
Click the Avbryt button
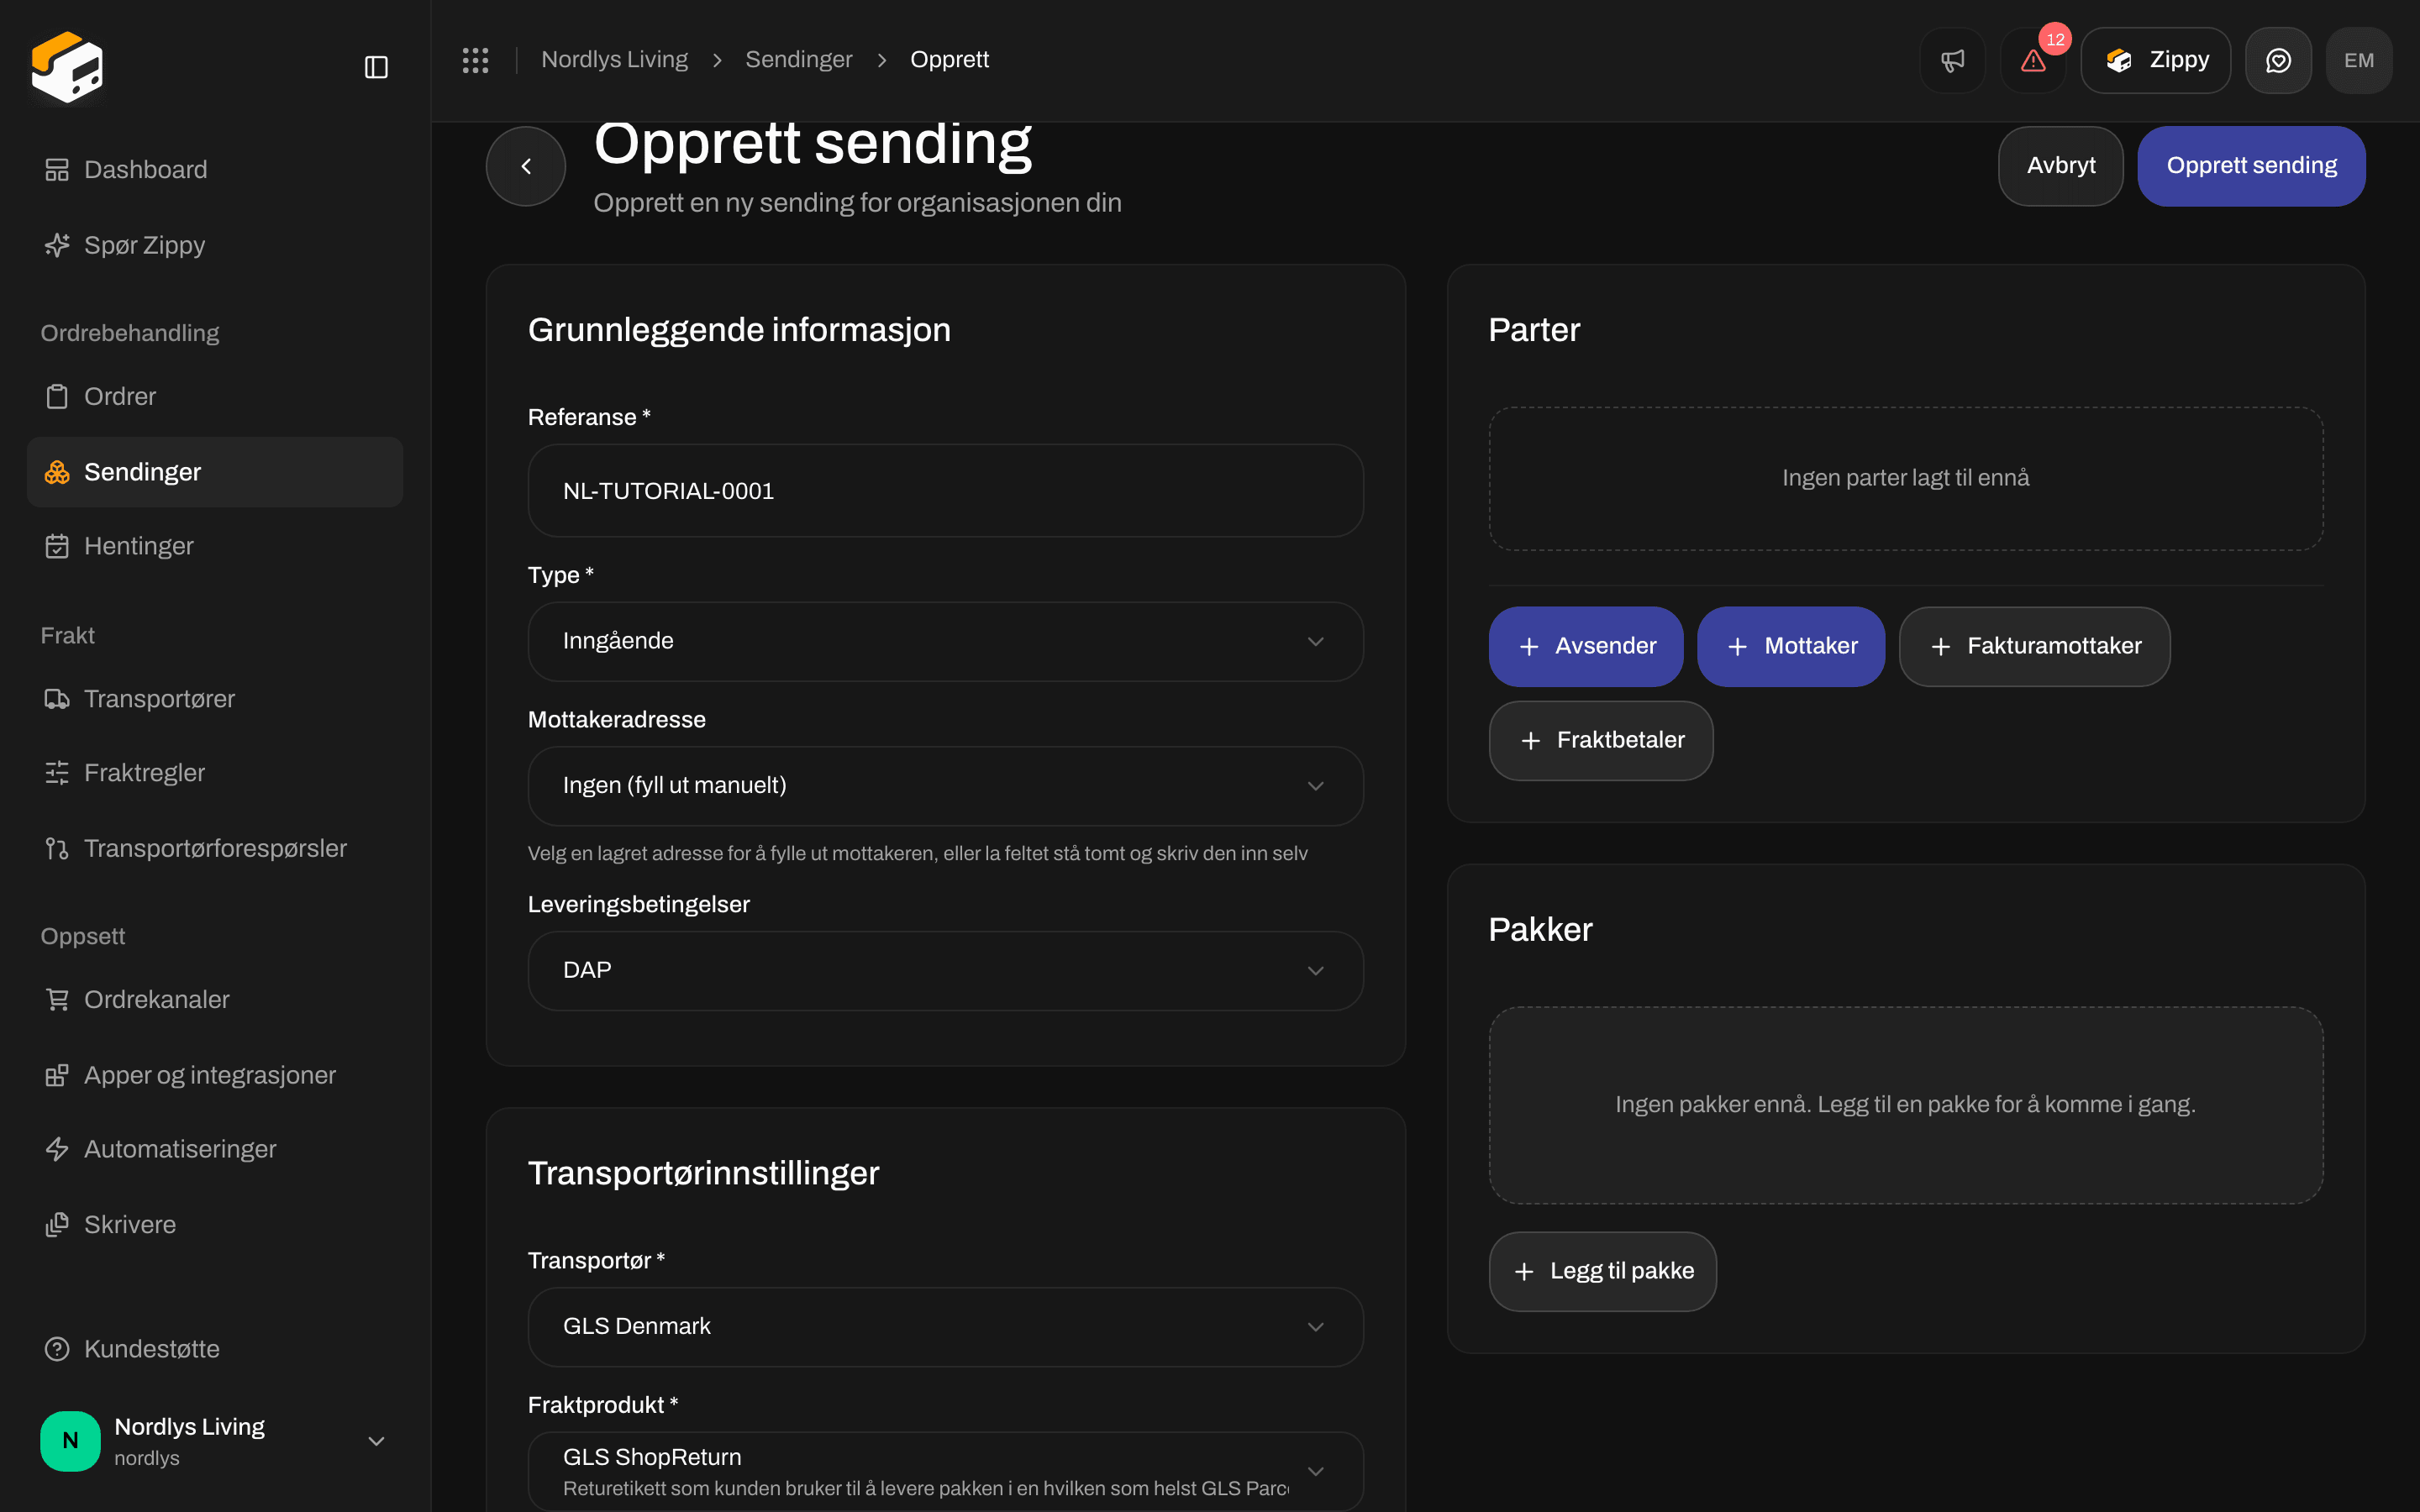(x=2060, y=166)
